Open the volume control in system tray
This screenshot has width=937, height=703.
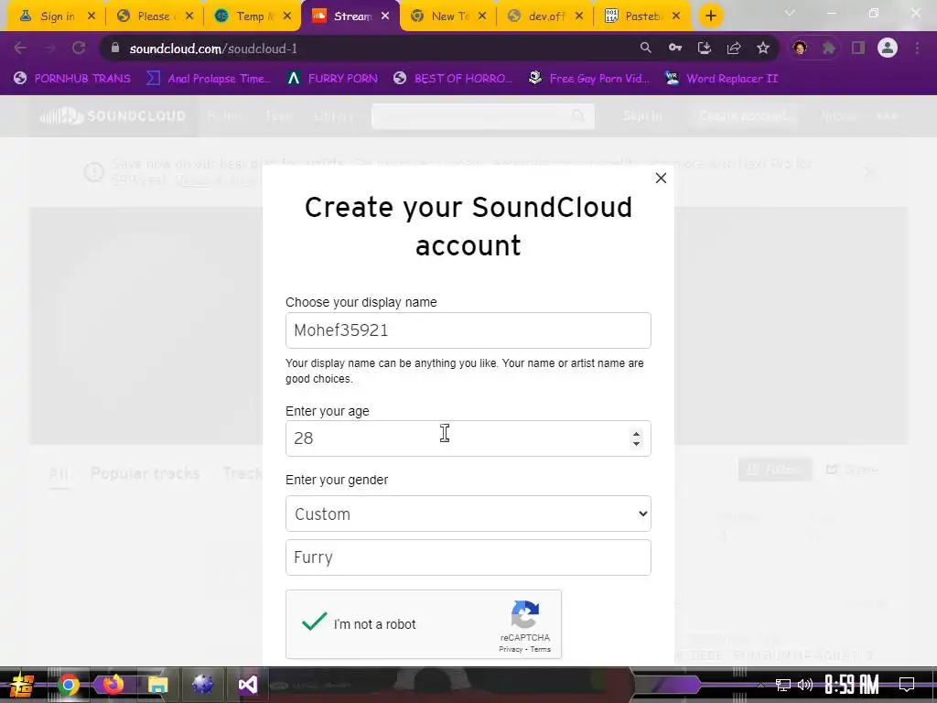tap(805, 685)
